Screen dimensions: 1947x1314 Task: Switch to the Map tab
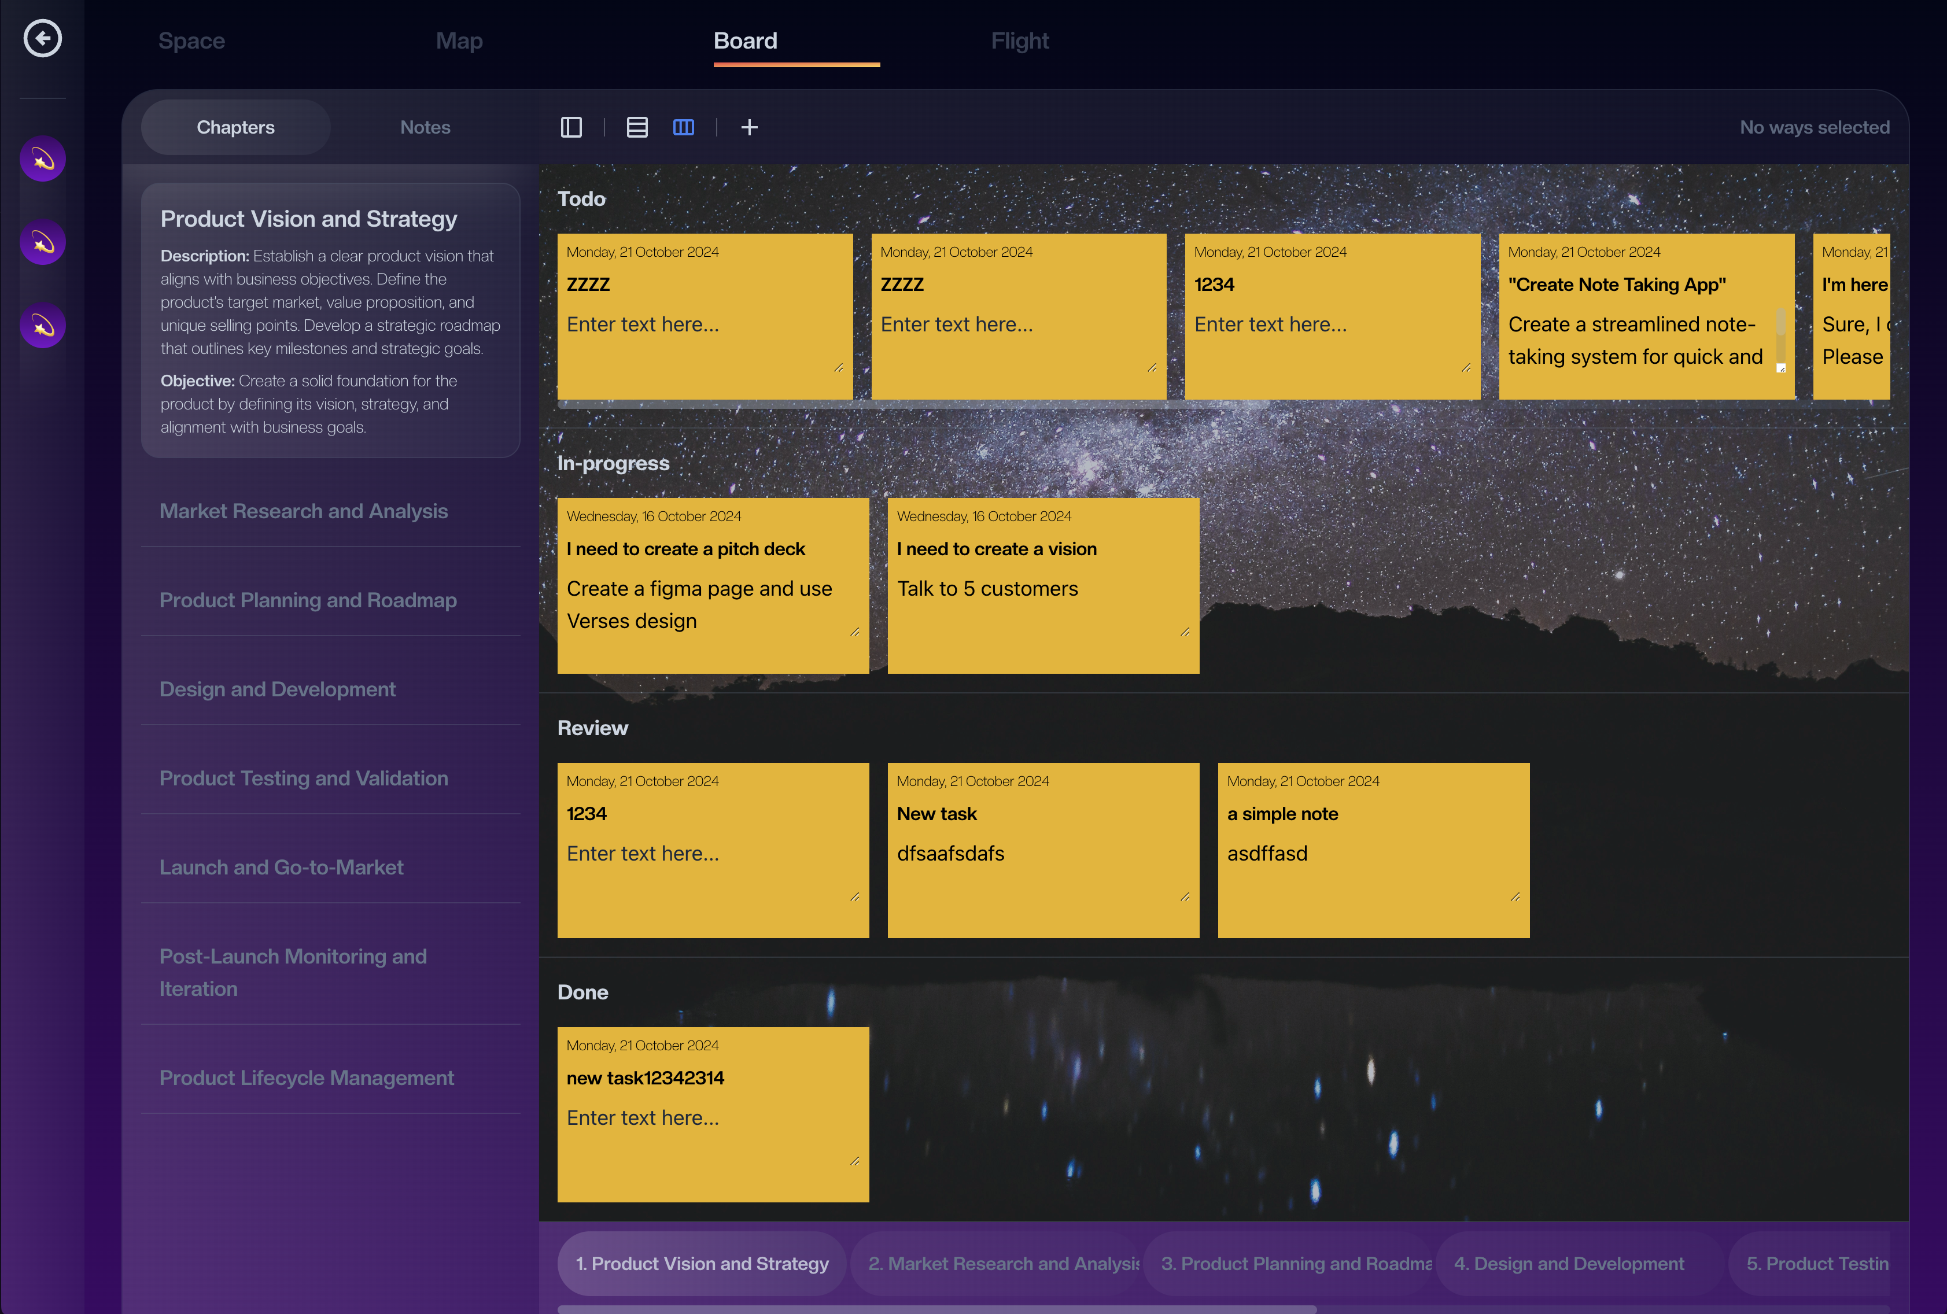459,41
